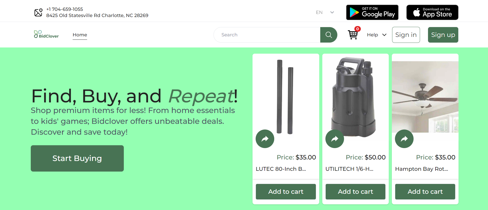Click the location and phone contact icon
The height and width of the screenshot is (210, 488).
(38, 12)
